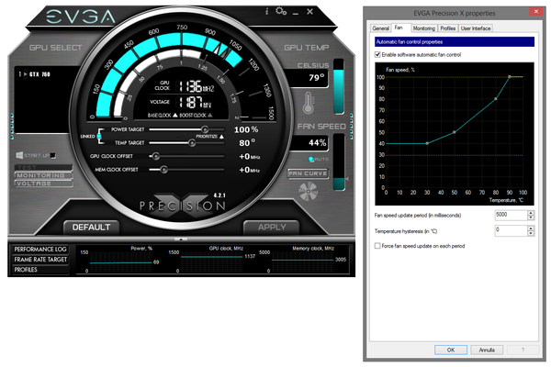Switch to Profiles tab in properties dialog
Image resolution: width=551 pixels, height=367 pixels.
(448, 28)
